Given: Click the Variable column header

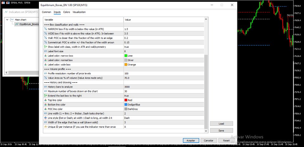Looking at the screenshot, I should point(83,20).
